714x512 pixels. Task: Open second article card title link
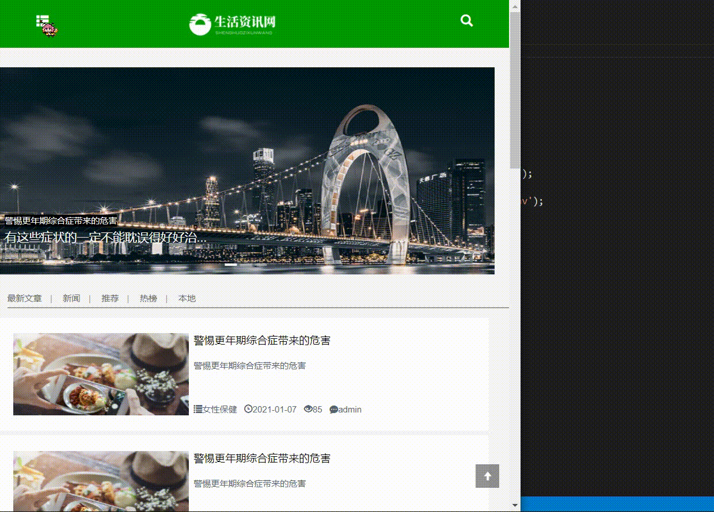[x=262, y=458]
